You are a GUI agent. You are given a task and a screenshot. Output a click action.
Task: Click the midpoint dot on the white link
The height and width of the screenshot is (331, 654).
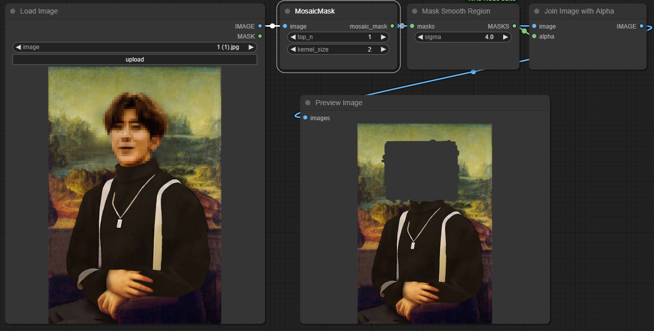272,26
